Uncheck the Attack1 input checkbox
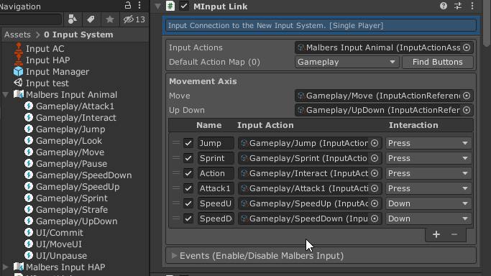Viewport: 491px width, 276px height. click(x=188, y=188)
